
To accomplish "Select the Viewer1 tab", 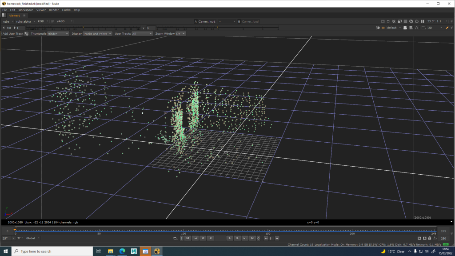I will [x=15, y=16].
